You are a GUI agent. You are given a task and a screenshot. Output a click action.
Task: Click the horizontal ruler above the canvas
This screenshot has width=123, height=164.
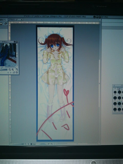coord(55,23)
